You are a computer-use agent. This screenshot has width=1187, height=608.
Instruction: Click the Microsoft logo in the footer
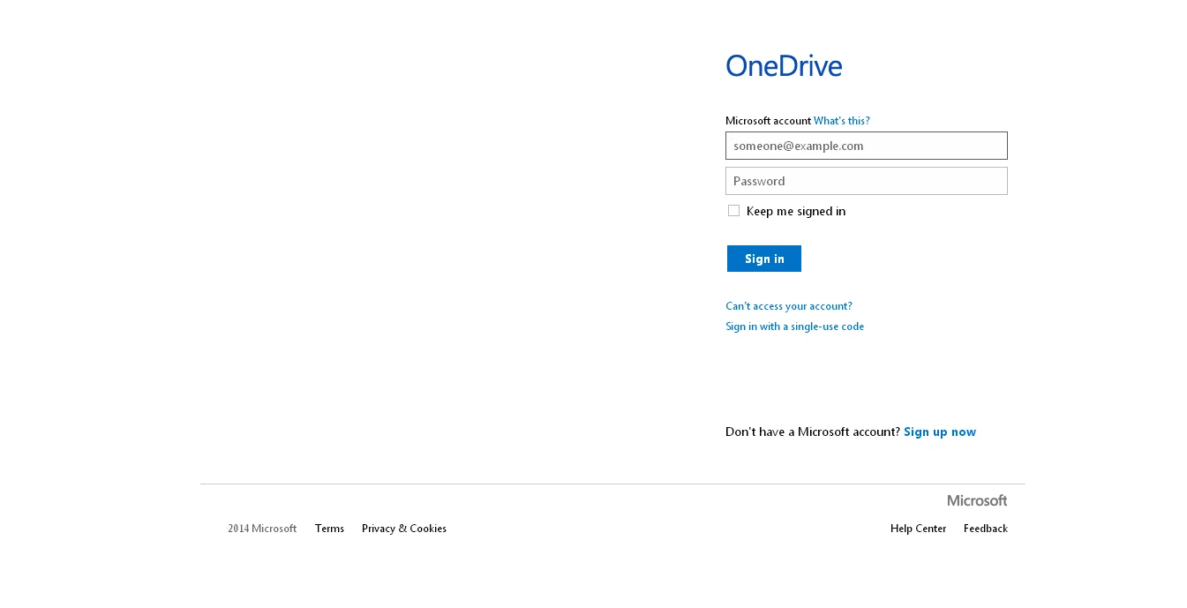(977, 500)
